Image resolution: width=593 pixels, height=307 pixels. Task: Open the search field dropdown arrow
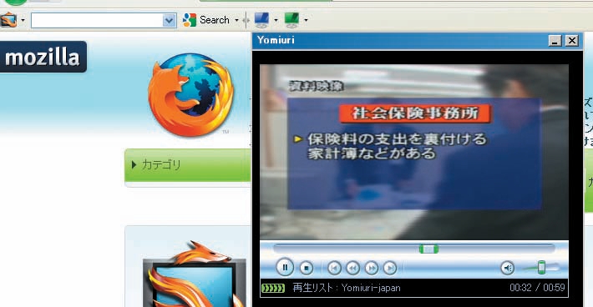[169, 20]
